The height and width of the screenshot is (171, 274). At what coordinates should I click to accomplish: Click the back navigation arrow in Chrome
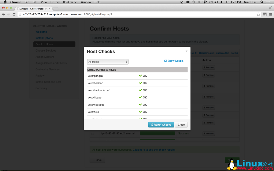[x=3, y=15]
